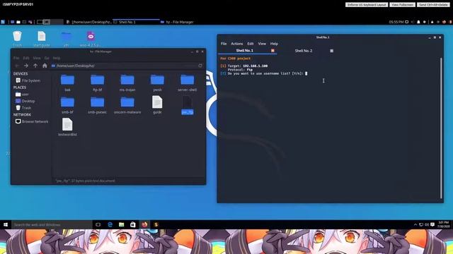Click the lock icon in Kali panel
The height and width of the screenshot is (254, 453).
(x=432, y=22)
